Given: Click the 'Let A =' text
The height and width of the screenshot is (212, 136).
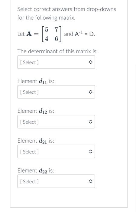Looking at the screenshot, I should [28, 34].
